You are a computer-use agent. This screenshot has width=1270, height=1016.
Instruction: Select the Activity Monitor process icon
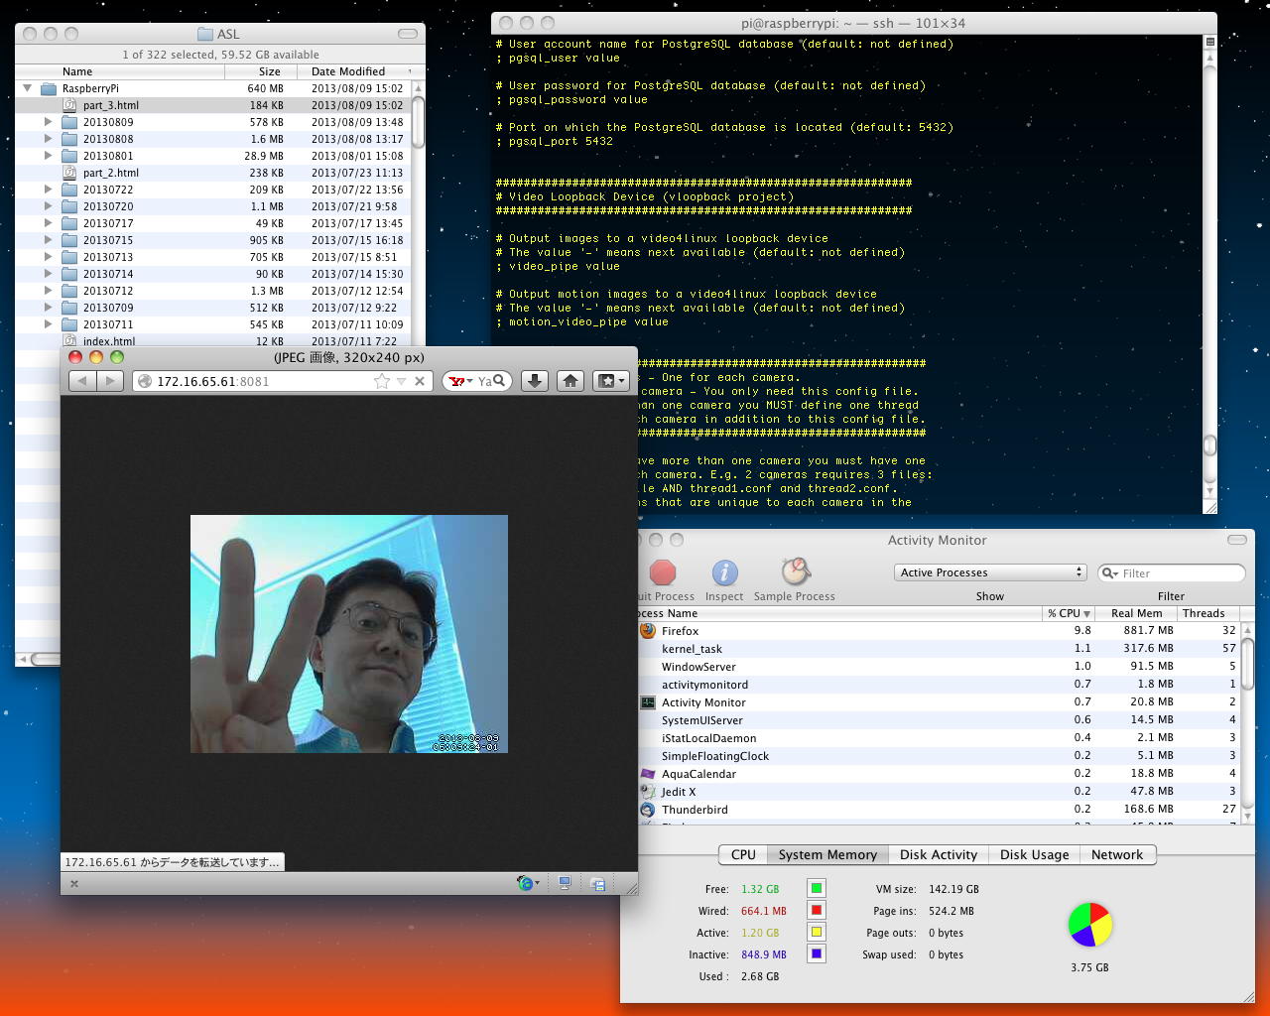coord(648,702)
